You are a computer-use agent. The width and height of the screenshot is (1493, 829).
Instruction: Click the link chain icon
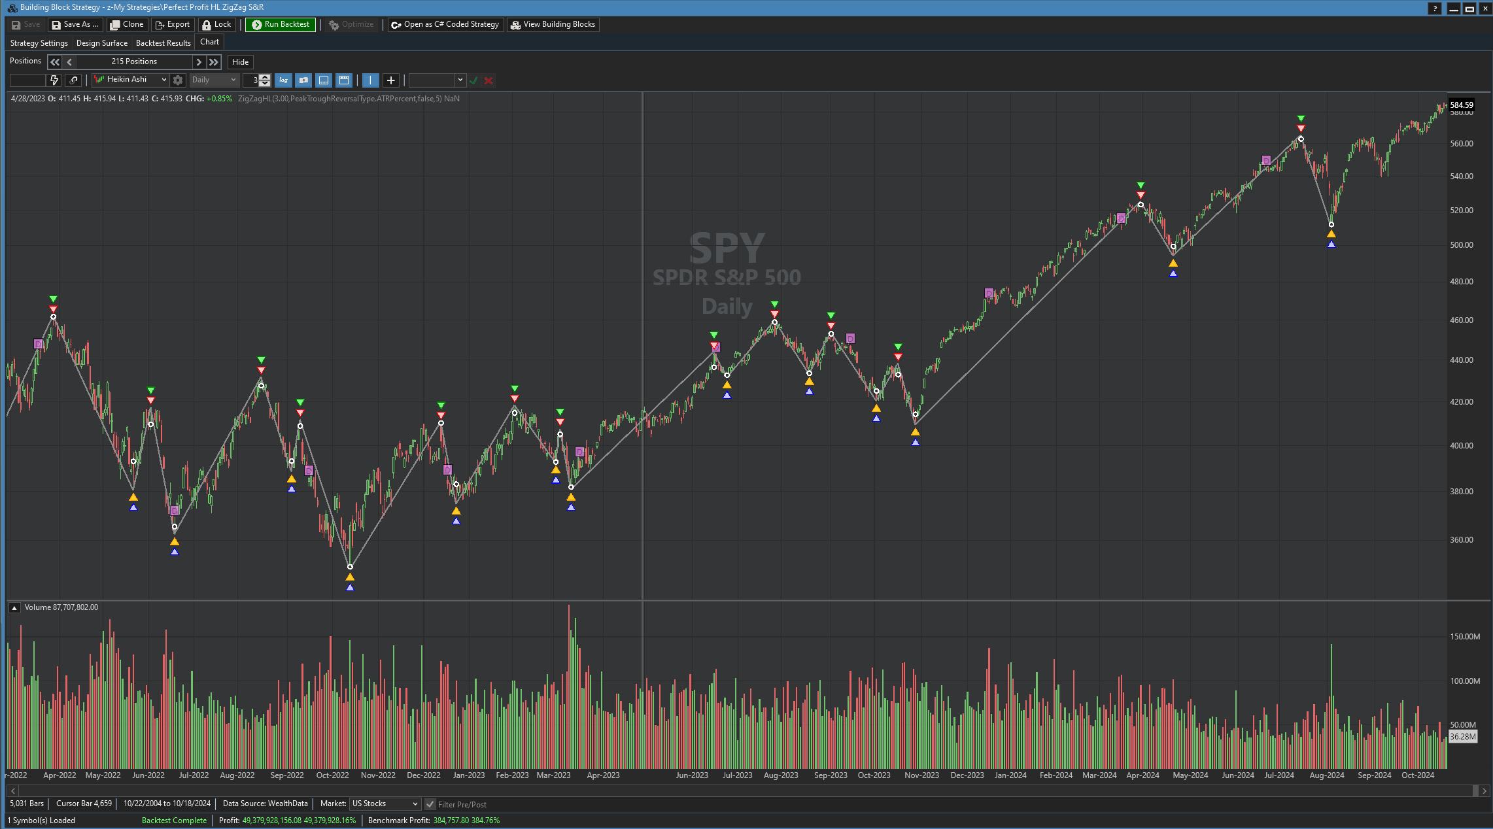[x=73, y=80]
